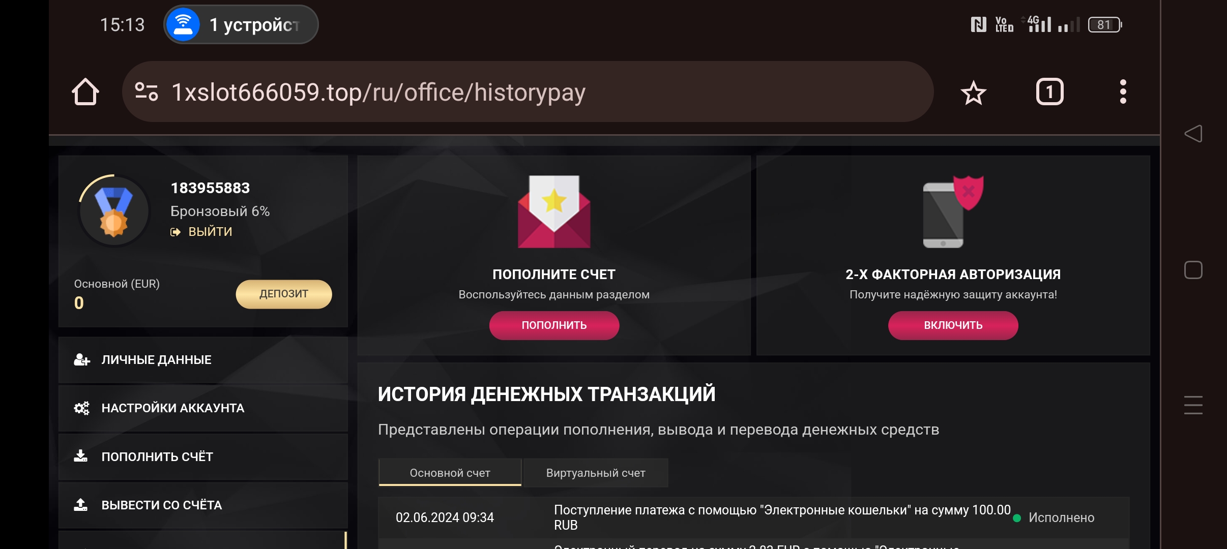1227x549 pixels.
Task: Tap the Android recent apps square
Action: (x=1193, y=270)
